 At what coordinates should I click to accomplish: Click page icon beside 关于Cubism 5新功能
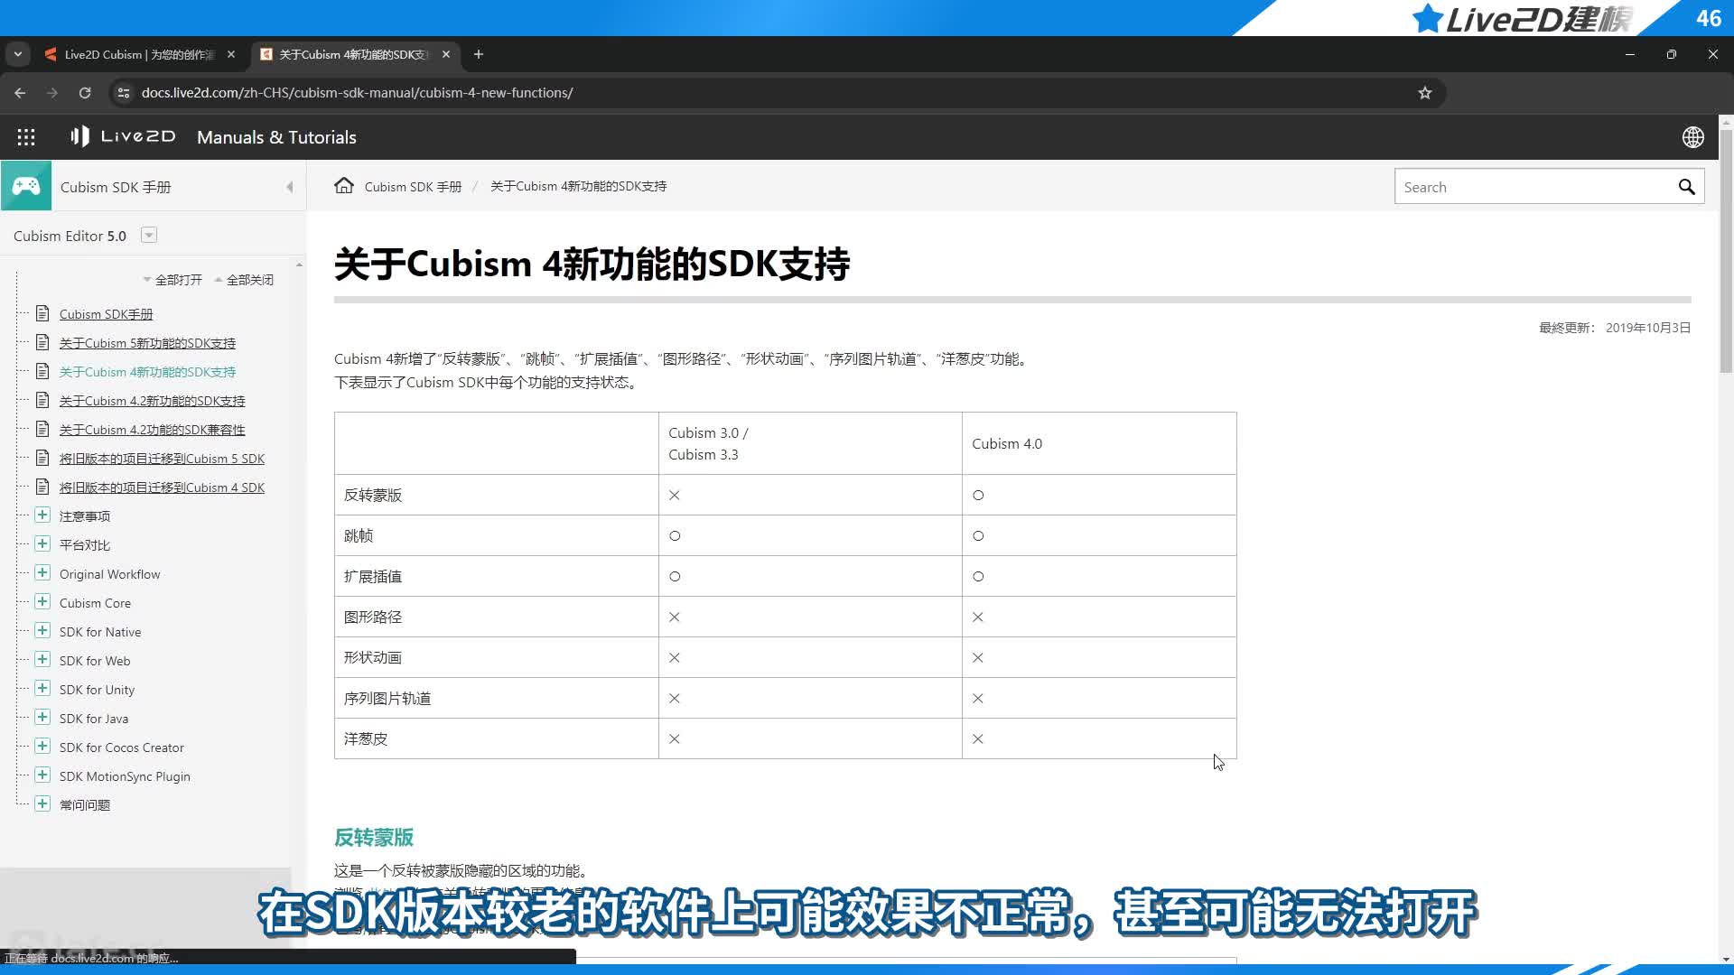pyautogui.click(x=42, y=342)
